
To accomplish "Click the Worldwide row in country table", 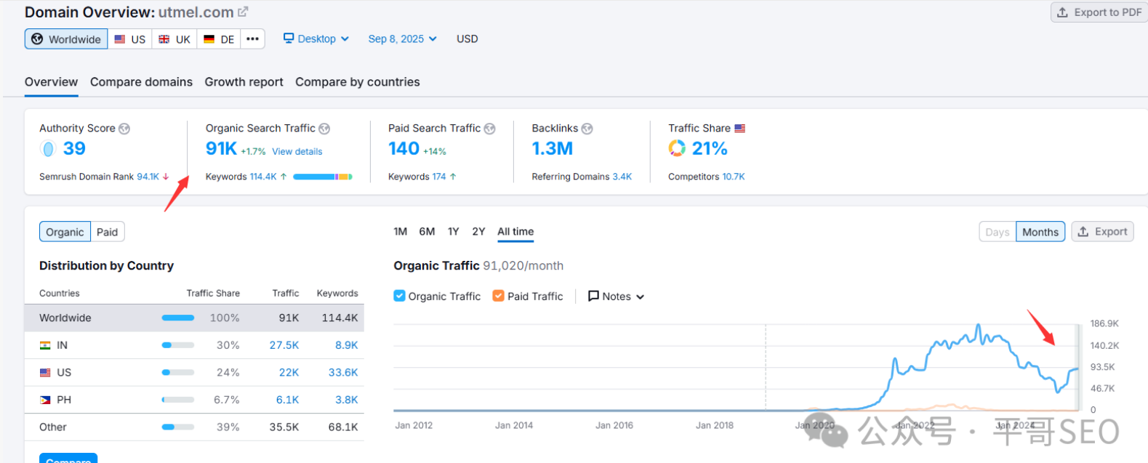I will [x=194, y=318].
